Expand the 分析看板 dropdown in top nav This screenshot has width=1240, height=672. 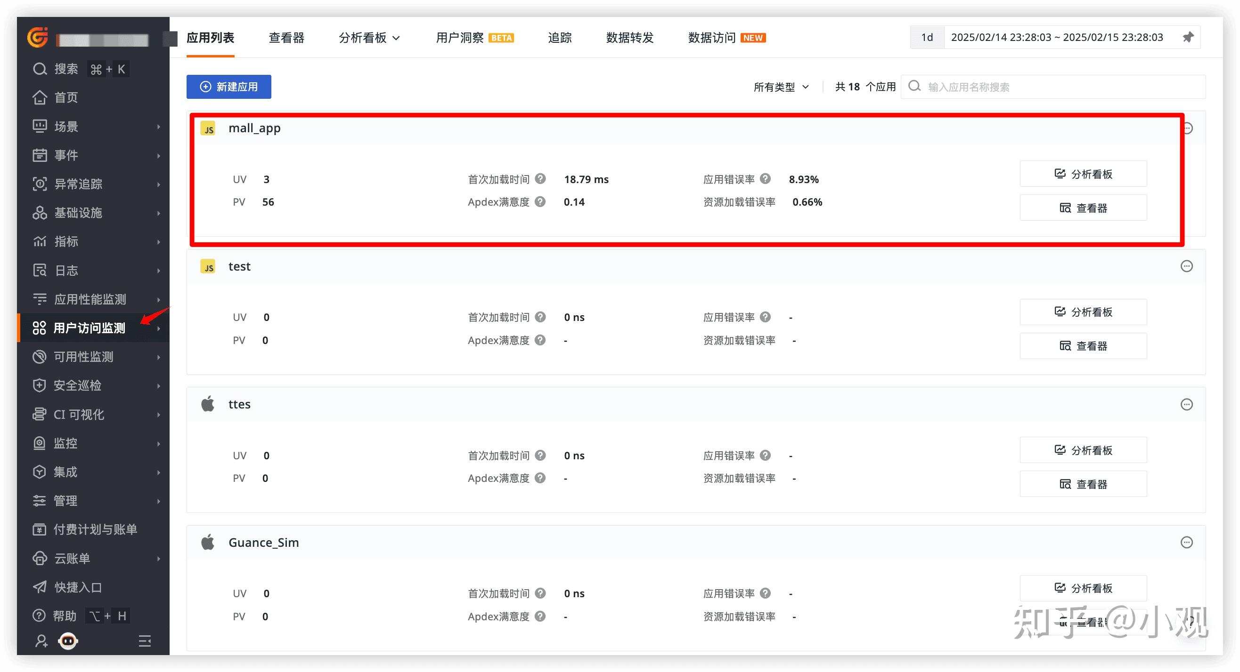369,38
